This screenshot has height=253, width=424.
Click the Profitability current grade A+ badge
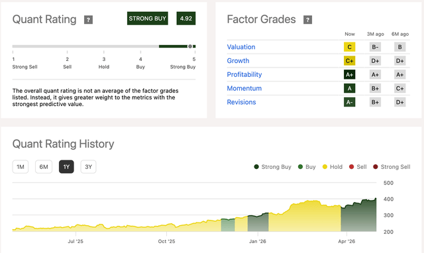pyautogui.click(x=349, y=75)
